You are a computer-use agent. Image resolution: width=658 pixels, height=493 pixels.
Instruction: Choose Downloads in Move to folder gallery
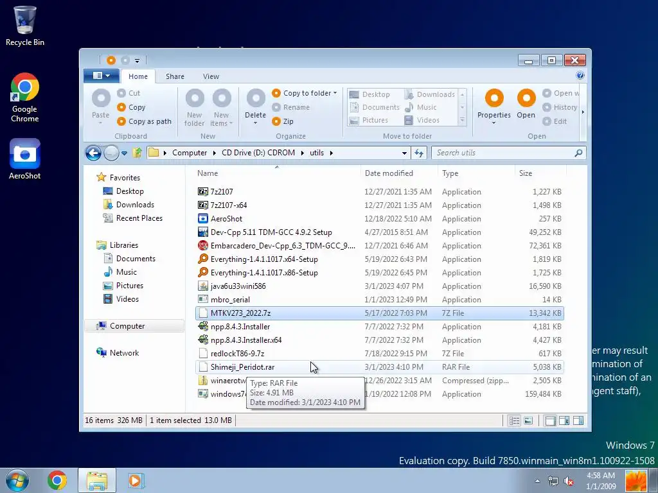coord(430,95)
